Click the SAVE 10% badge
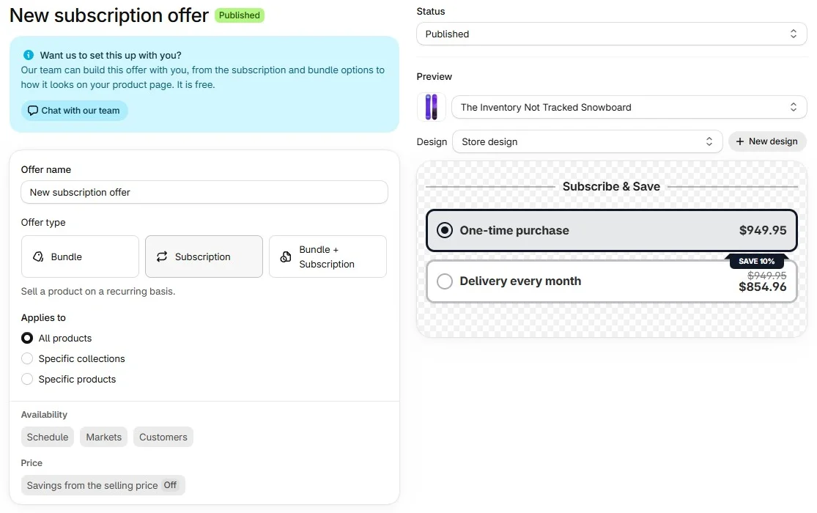The width and height of the screenshot is (817, 513). coord(757,261)
